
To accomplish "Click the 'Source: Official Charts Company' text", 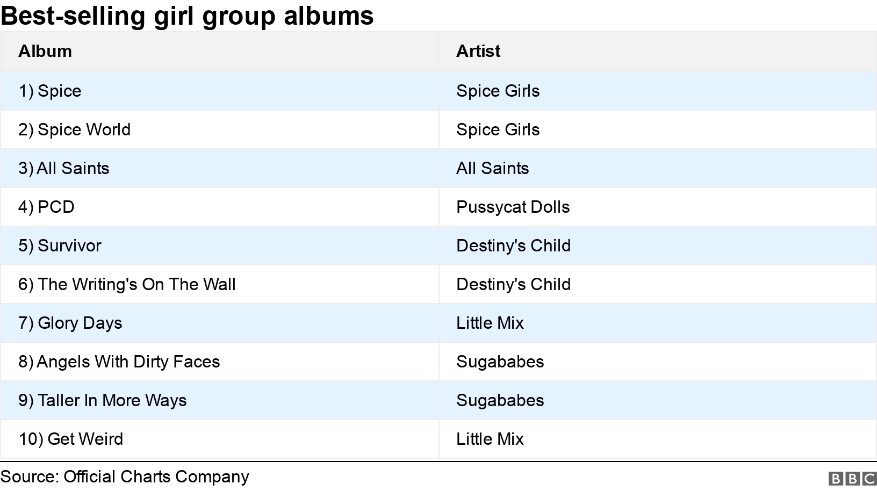I will [x=125, y=476].
